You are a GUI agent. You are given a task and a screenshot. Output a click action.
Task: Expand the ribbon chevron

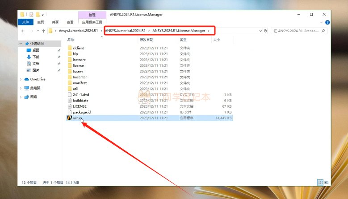[x=321, y=22]
